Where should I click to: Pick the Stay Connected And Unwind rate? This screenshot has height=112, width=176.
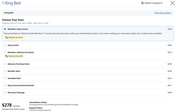point(5,85)
